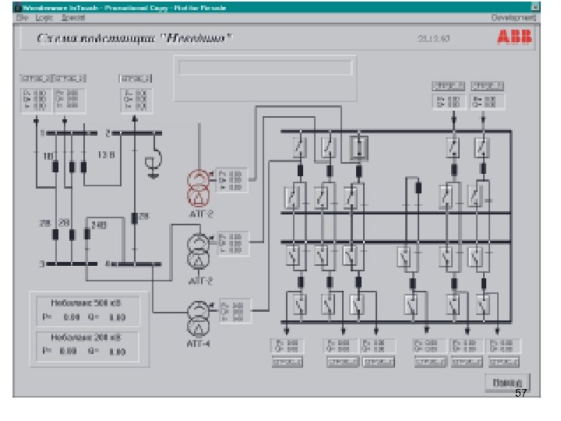The width and height of the screenshot is (561, 421).
Task: Click the breaker block labeled 24В
Action: (87, 234)
